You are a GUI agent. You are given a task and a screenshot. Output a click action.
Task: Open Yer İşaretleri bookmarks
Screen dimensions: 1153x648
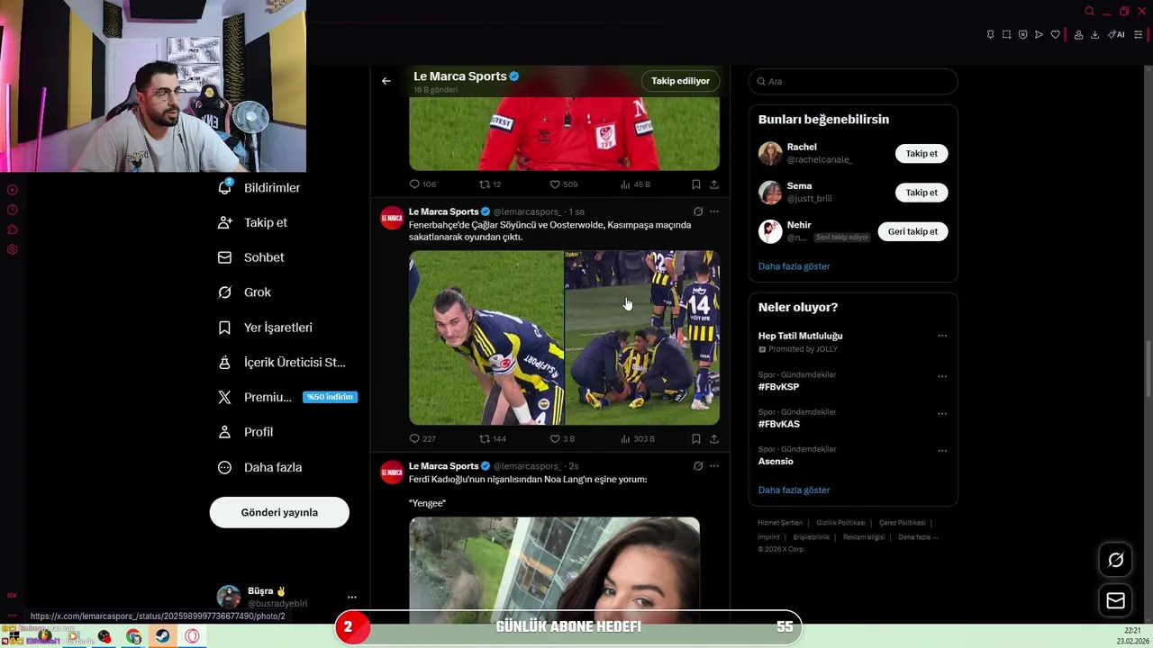pos(265,328)
